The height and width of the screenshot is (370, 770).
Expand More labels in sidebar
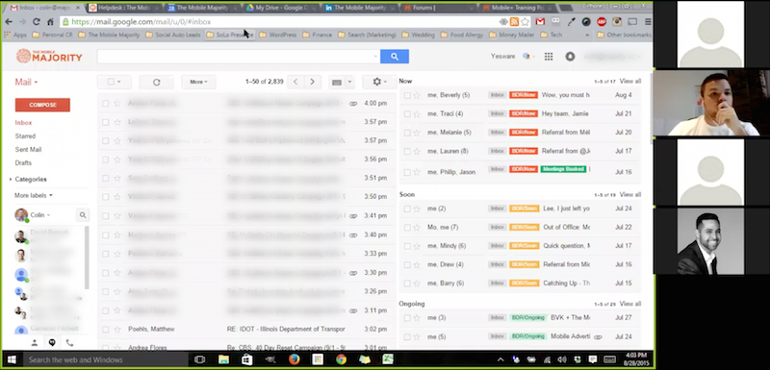34,195
